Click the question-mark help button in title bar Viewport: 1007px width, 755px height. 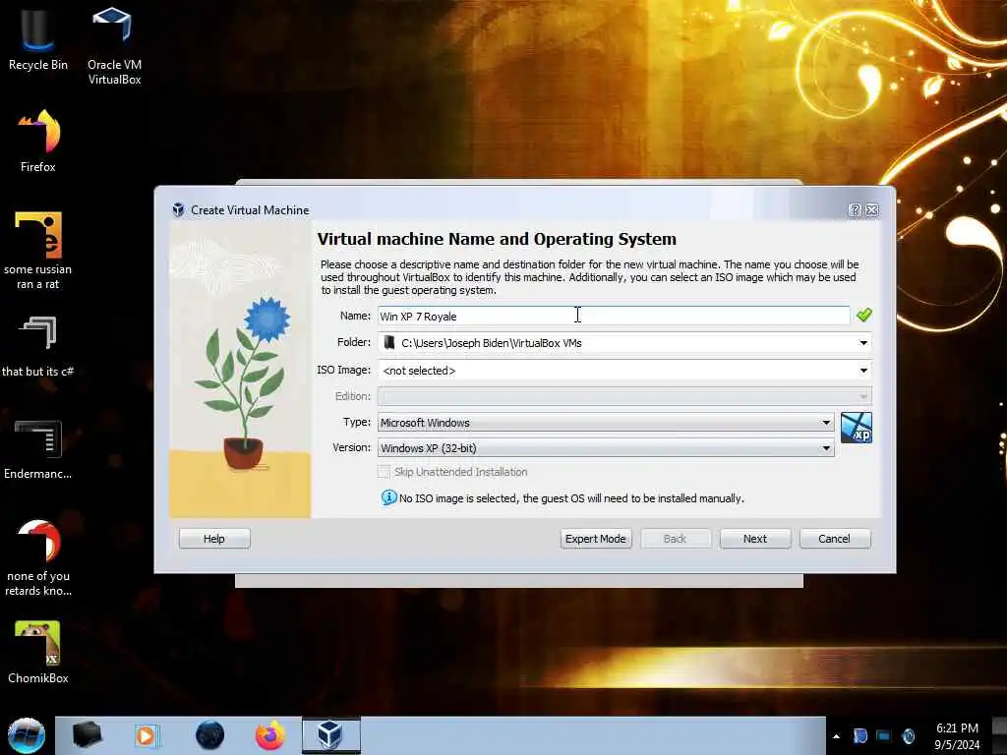coord(855,210)
